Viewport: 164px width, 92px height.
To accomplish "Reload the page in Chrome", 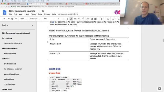I will click(6, 7).
